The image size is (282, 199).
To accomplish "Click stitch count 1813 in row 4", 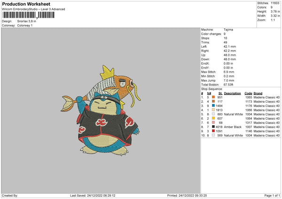I will click(x=219, y=110).
